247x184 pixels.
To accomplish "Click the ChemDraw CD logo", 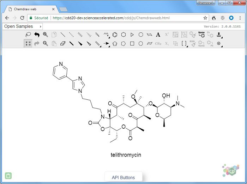I will pos(231,170).
